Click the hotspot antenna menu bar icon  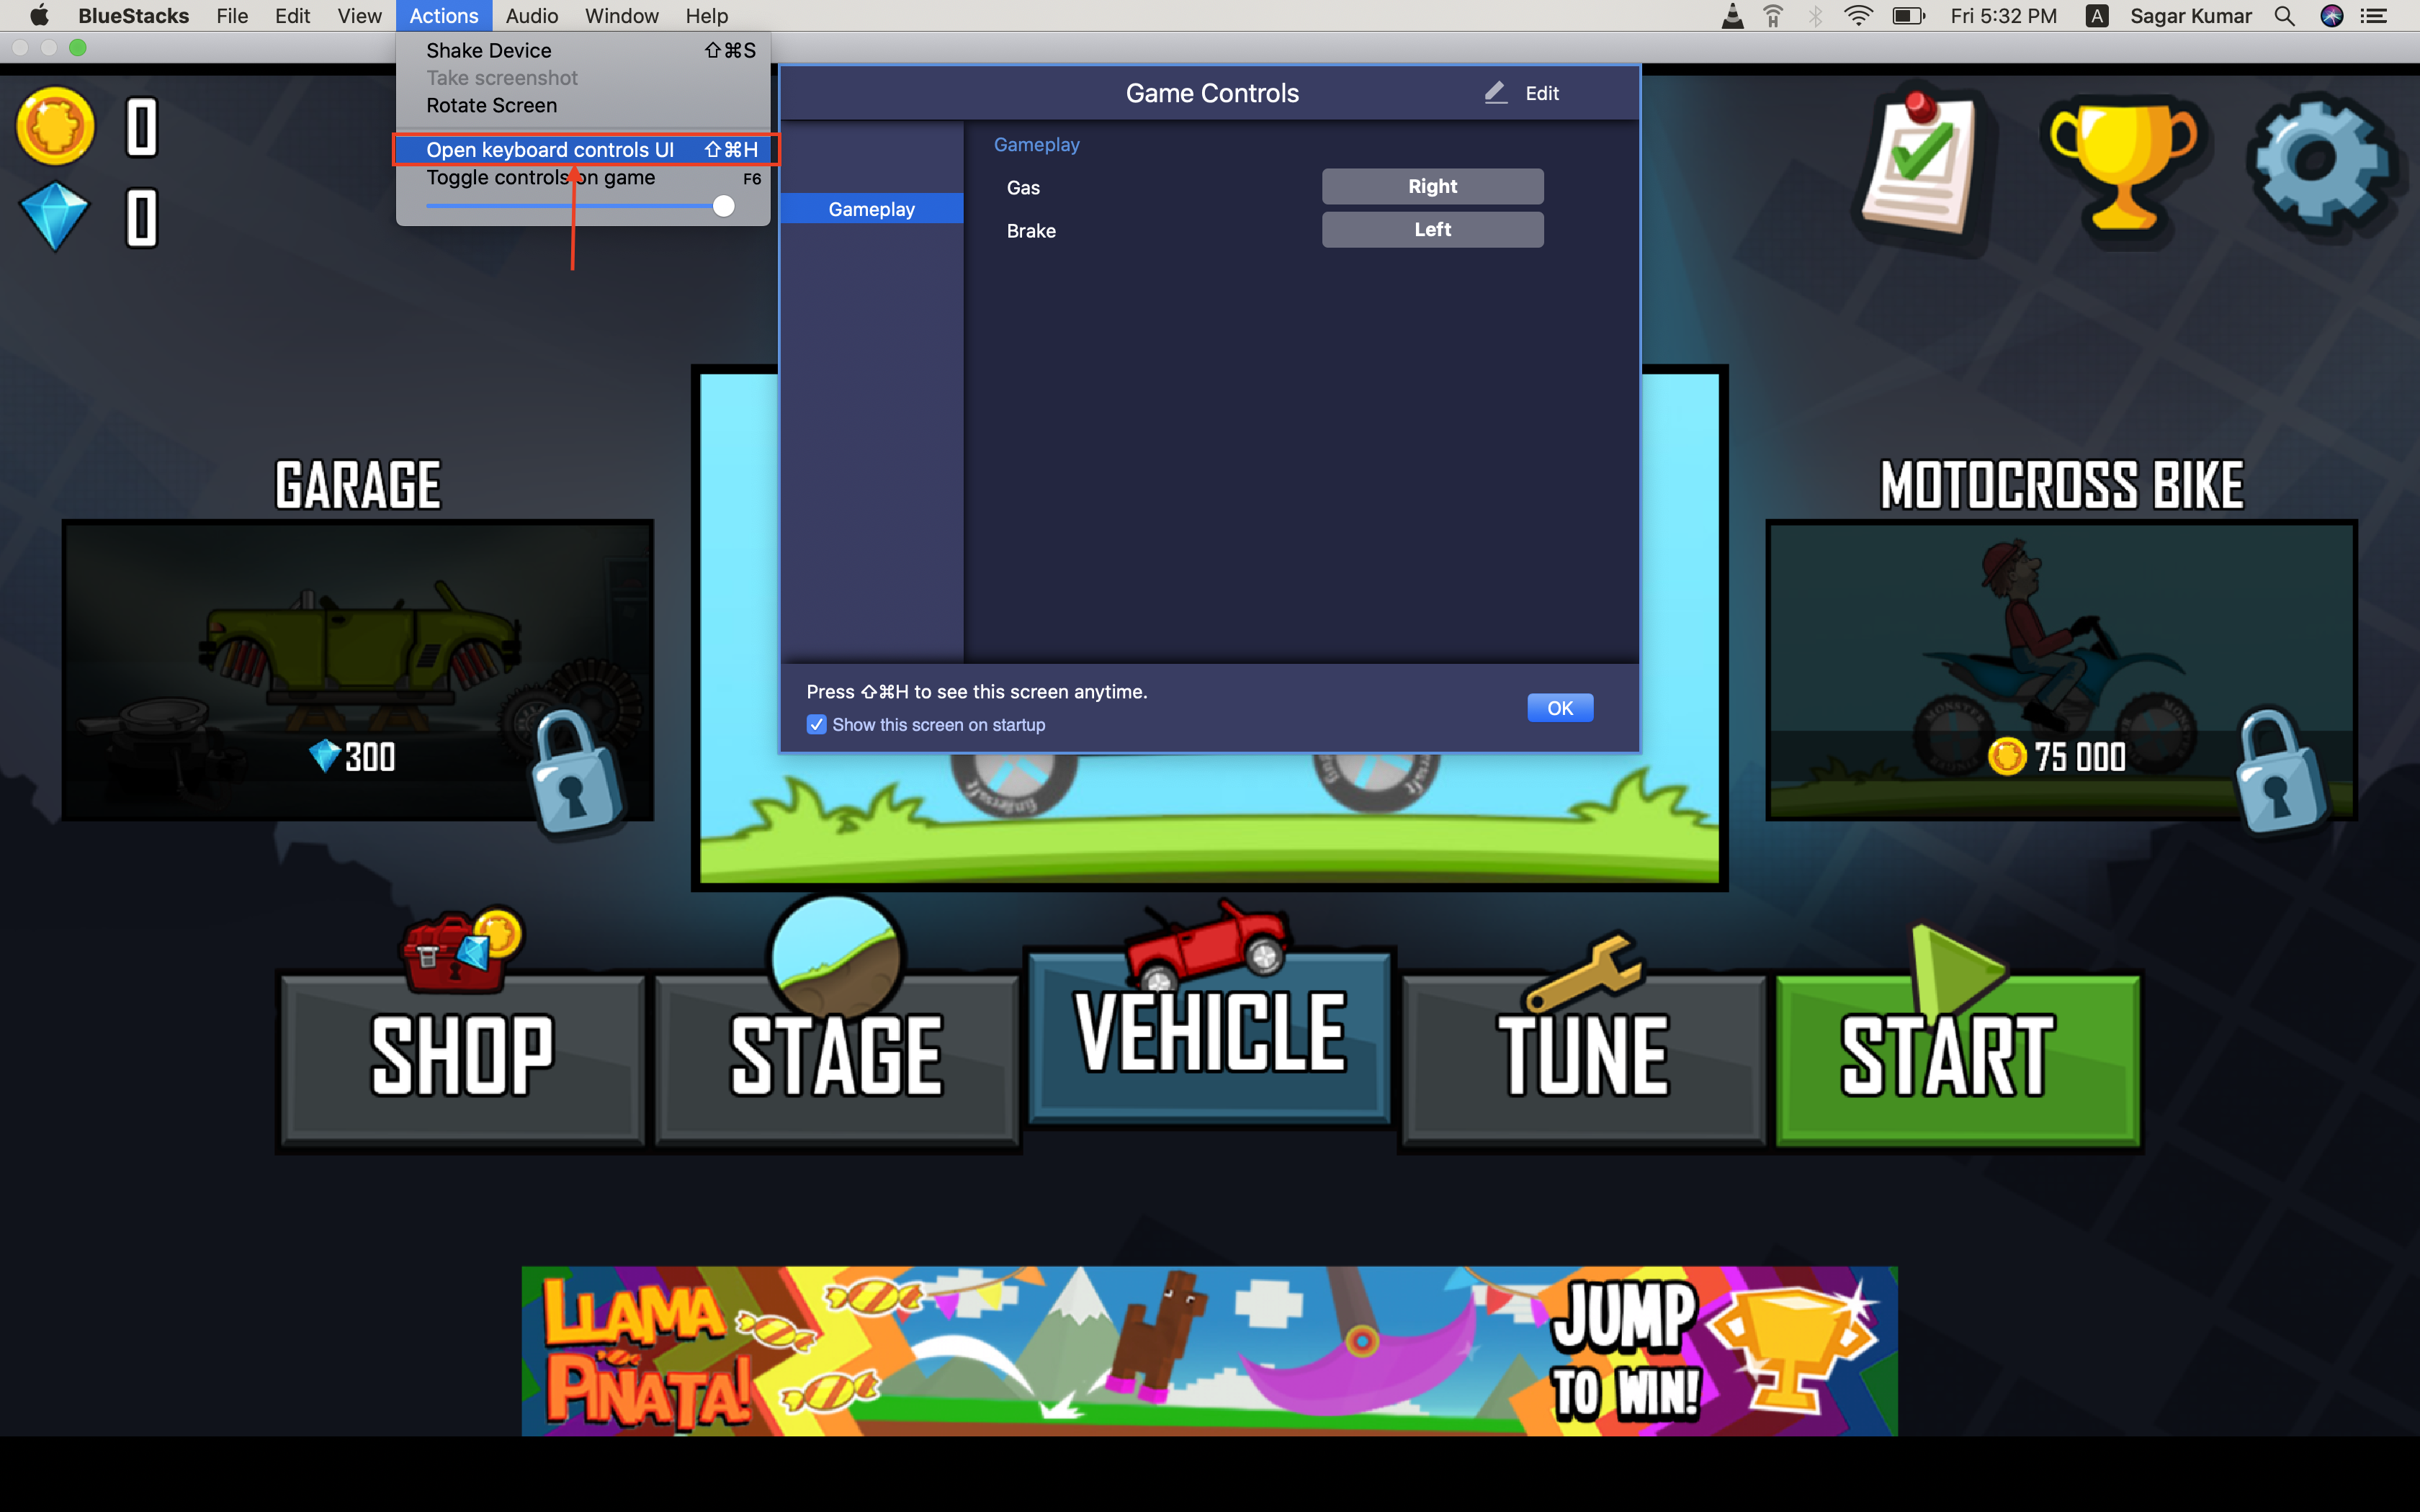pos(1773,16)
